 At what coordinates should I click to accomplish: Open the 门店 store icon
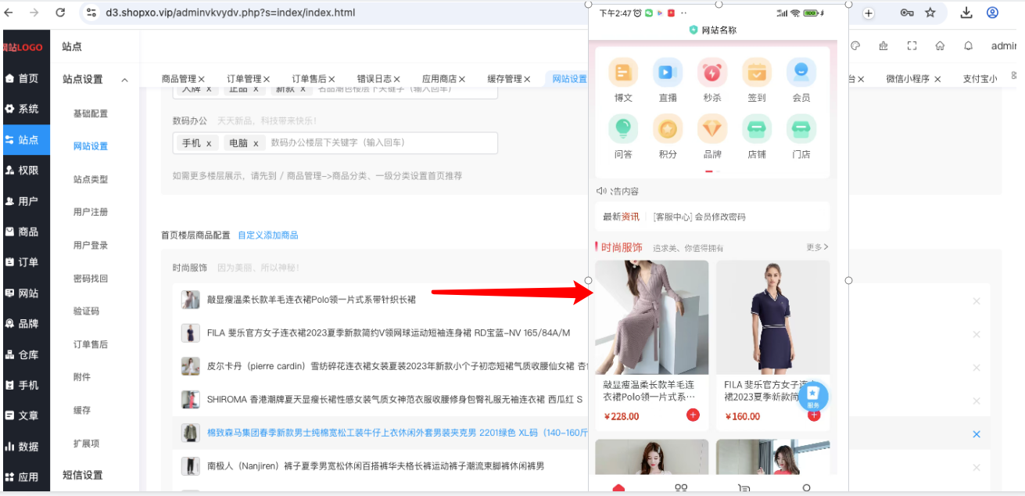pyautogui.click(x=801, y=129)
